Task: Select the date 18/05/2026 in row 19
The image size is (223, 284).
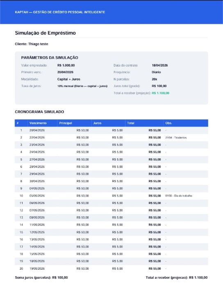Action: (37, 261)
